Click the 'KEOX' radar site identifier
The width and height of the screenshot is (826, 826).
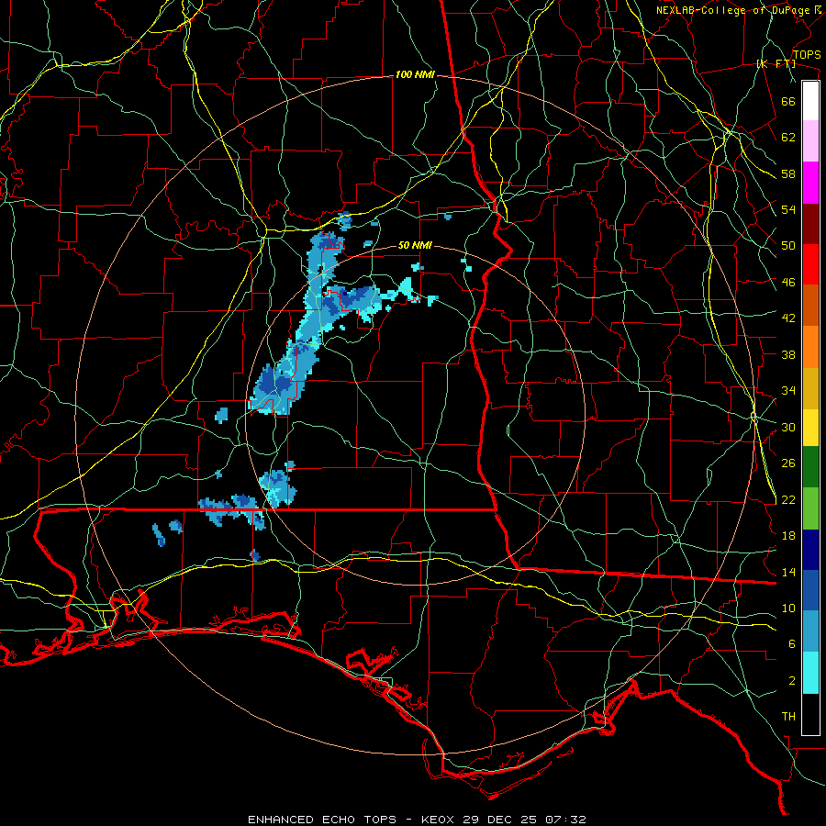440,820
